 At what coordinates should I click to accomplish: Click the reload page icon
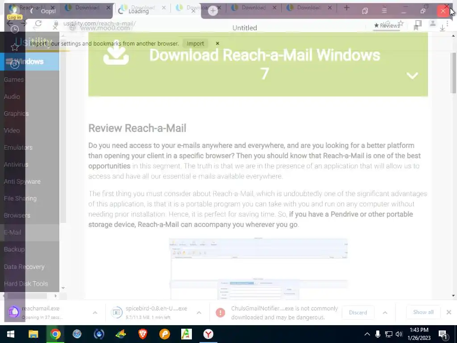tap(38, 23)
